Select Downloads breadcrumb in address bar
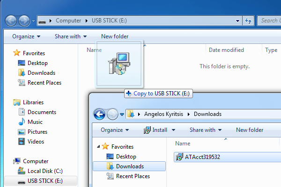Screen dimensions: 281x187 207,114
